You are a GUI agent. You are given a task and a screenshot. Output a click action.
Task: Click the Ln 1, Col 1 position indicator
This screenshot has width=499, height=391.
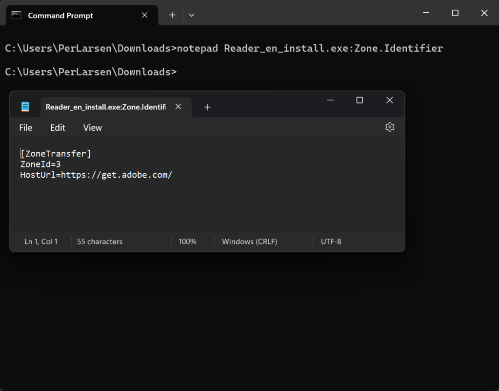coord(40,241)
